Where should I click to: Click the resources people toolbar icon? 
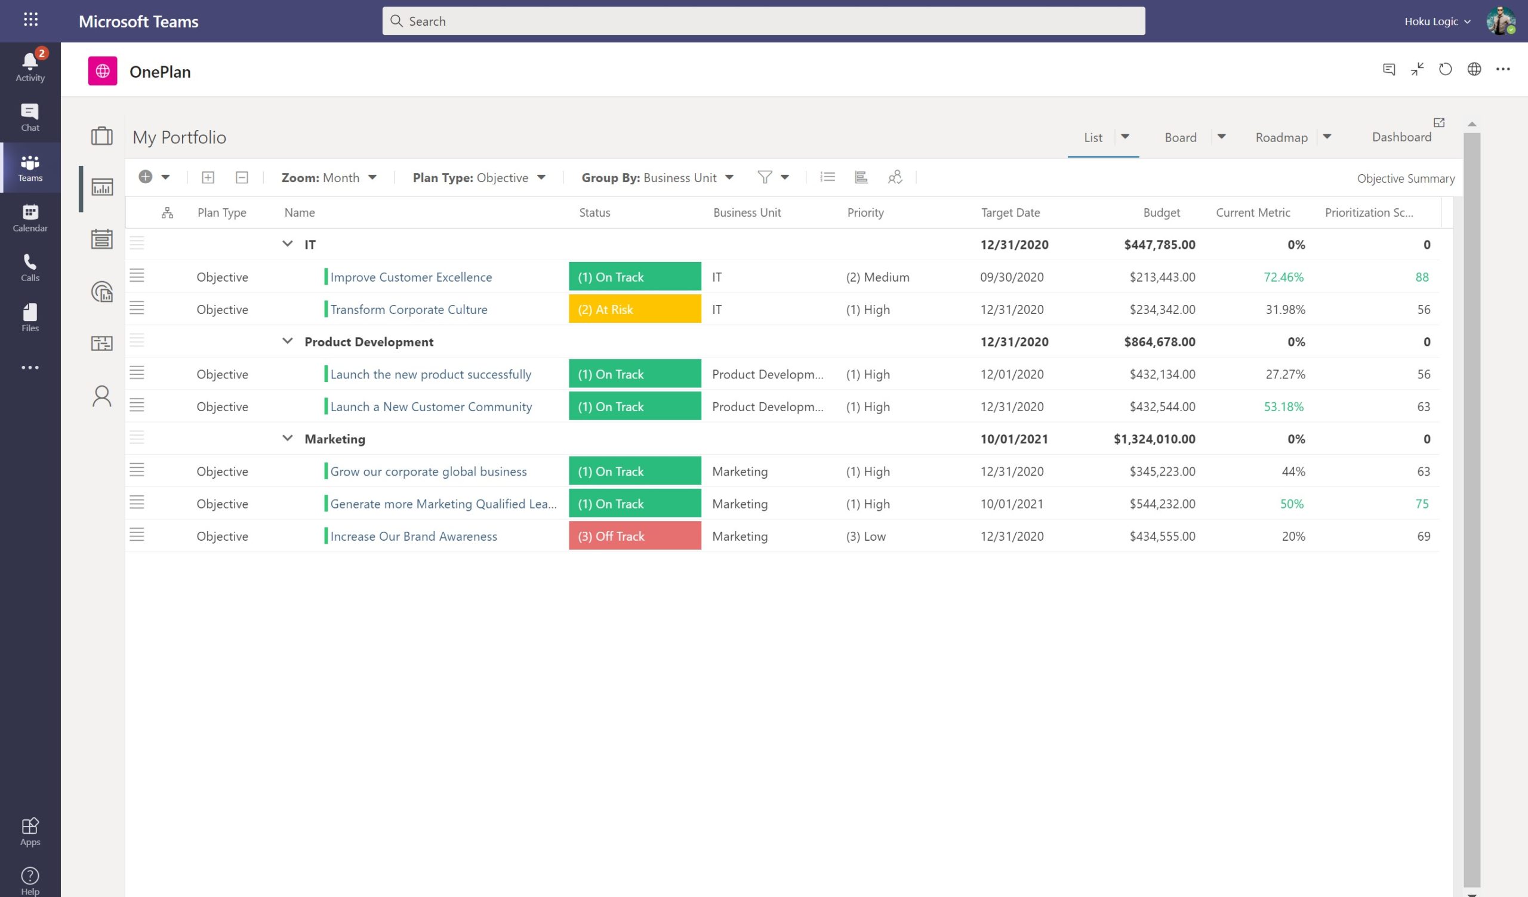[x=895, y=177]
